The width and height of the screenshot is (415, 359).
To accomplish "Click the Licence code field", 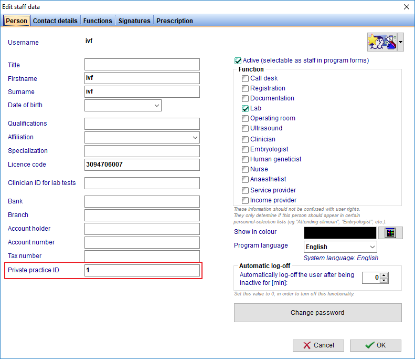I will click(x=142, y=165).
